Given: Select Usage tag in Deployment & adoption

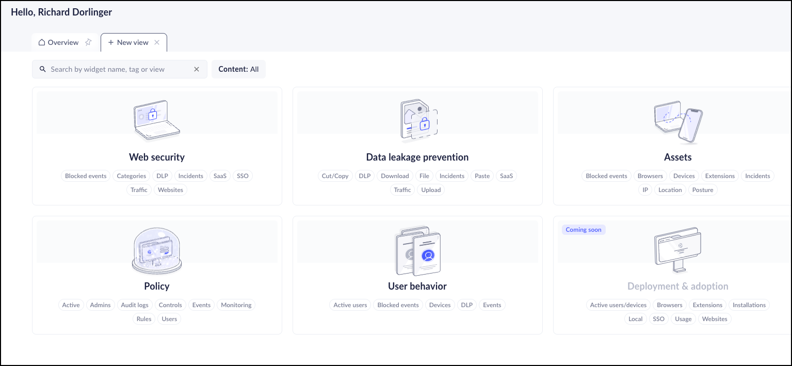Looking at the screenshot, I should pyautogui.click(x=683, y=319).
